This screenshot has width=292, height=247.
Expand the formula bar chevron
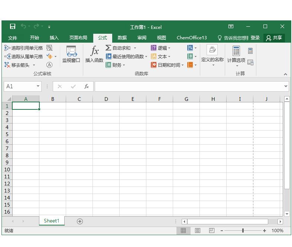[x=286, y=86]
